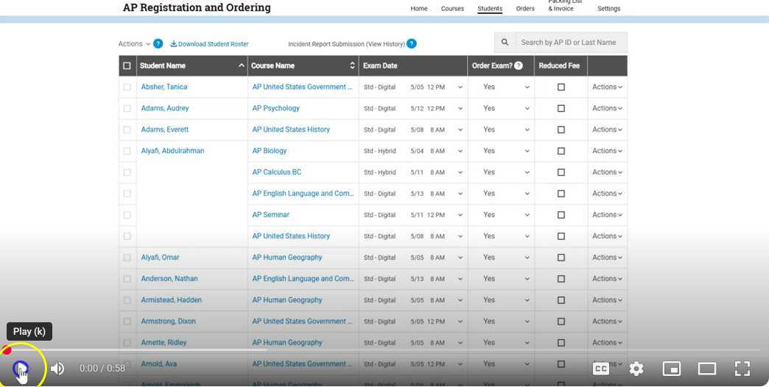This screenshot has width=769, height=387.
Task: Open Packing List & Invoice tab
Action: [565, 5]
